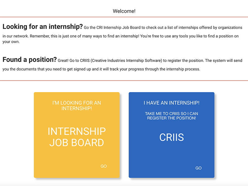This screenshot has width=248, height=186.
Task: Click the Internship Job Board title text
Action: click(x=77, y=137)
